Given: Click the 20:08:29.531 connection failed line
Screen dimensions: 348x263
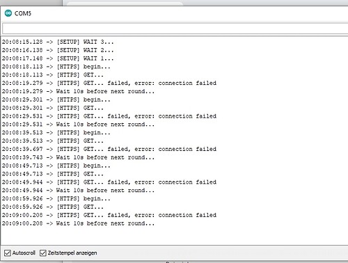Looking at the screenshot, I should click(109, 116).
